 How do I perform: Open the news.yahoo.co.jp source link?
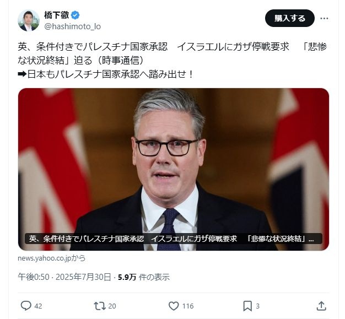[x=51, y=258]
